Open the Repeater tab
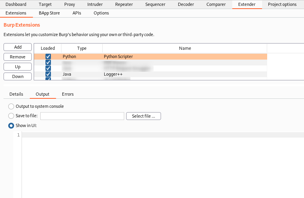 pyautogui.click(x=124, y=4)
